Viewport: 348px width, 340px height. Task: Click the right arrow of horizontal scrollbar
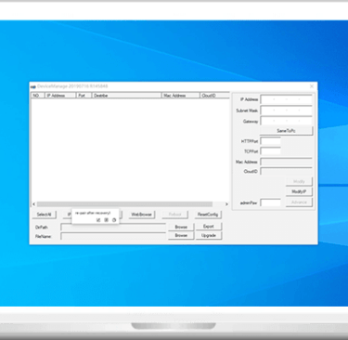[x=226, y=204]
